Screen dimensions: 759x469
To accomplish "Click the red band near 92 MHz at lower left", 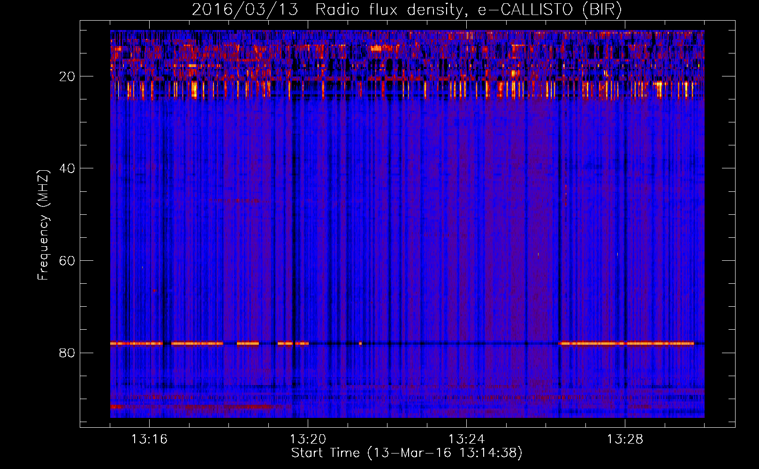I will pyautogui.click(x=141, y=407).
